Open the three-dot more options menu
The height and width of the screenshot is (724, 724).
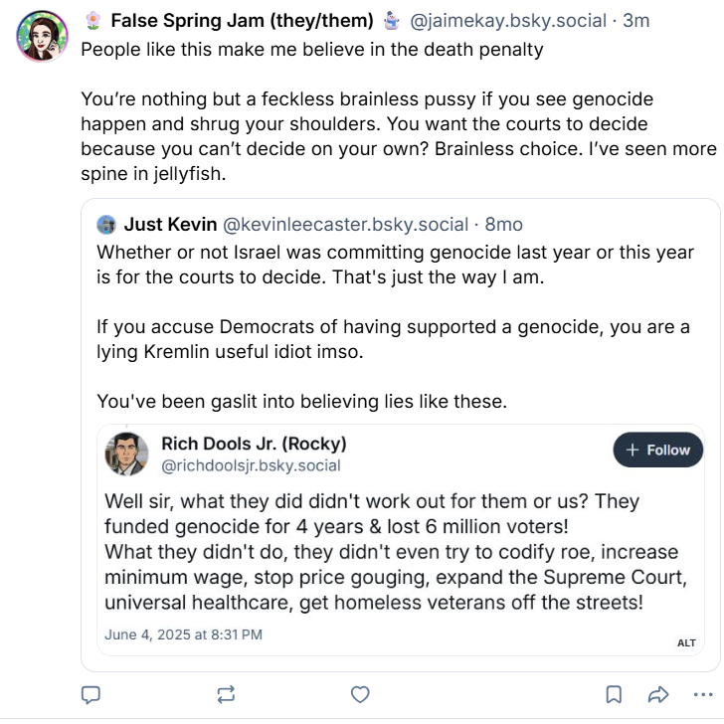(702, 694)
